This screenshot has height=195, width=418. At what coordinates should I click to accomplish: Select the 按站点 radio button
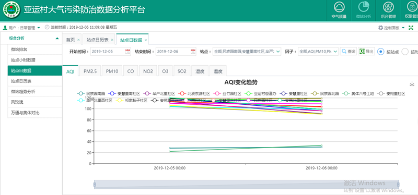pos(381,52)
